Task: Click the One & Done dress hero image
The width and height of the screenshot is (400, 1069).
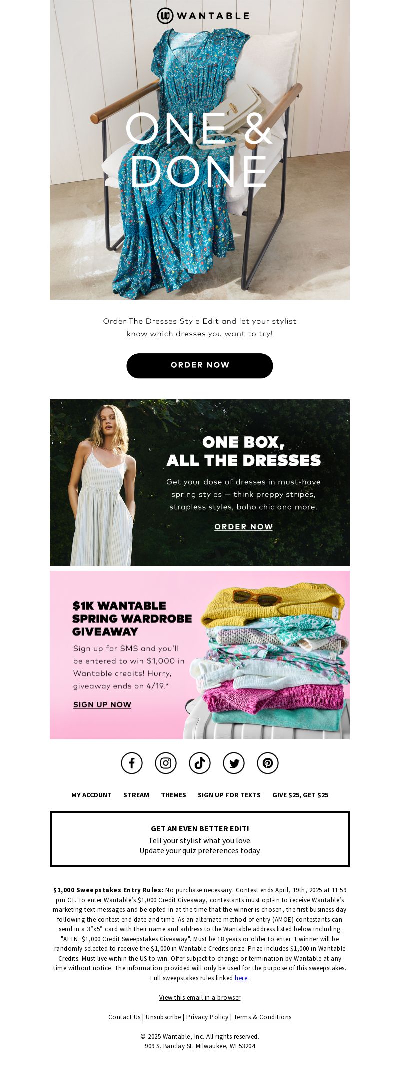Action: [x=200, y=150]
